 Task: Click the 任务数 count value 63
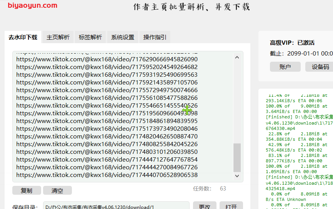(223, 189)
